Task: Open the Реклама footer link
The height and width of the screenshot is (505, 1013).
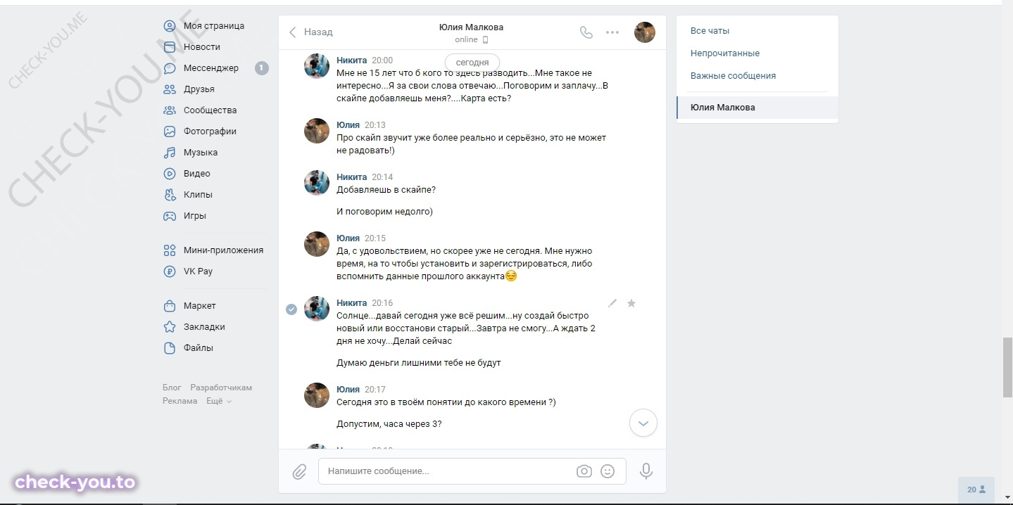Action: [x=180, y=401]
